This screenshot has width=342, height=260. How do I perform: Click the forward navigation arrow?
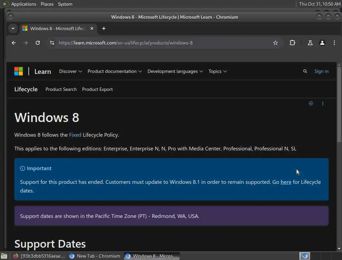point(25,43)
